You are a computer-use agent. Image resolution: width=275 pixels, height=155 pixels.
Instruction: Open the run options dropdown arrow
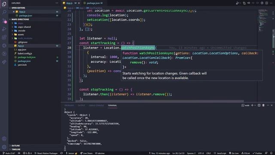[x=240, y=3]
